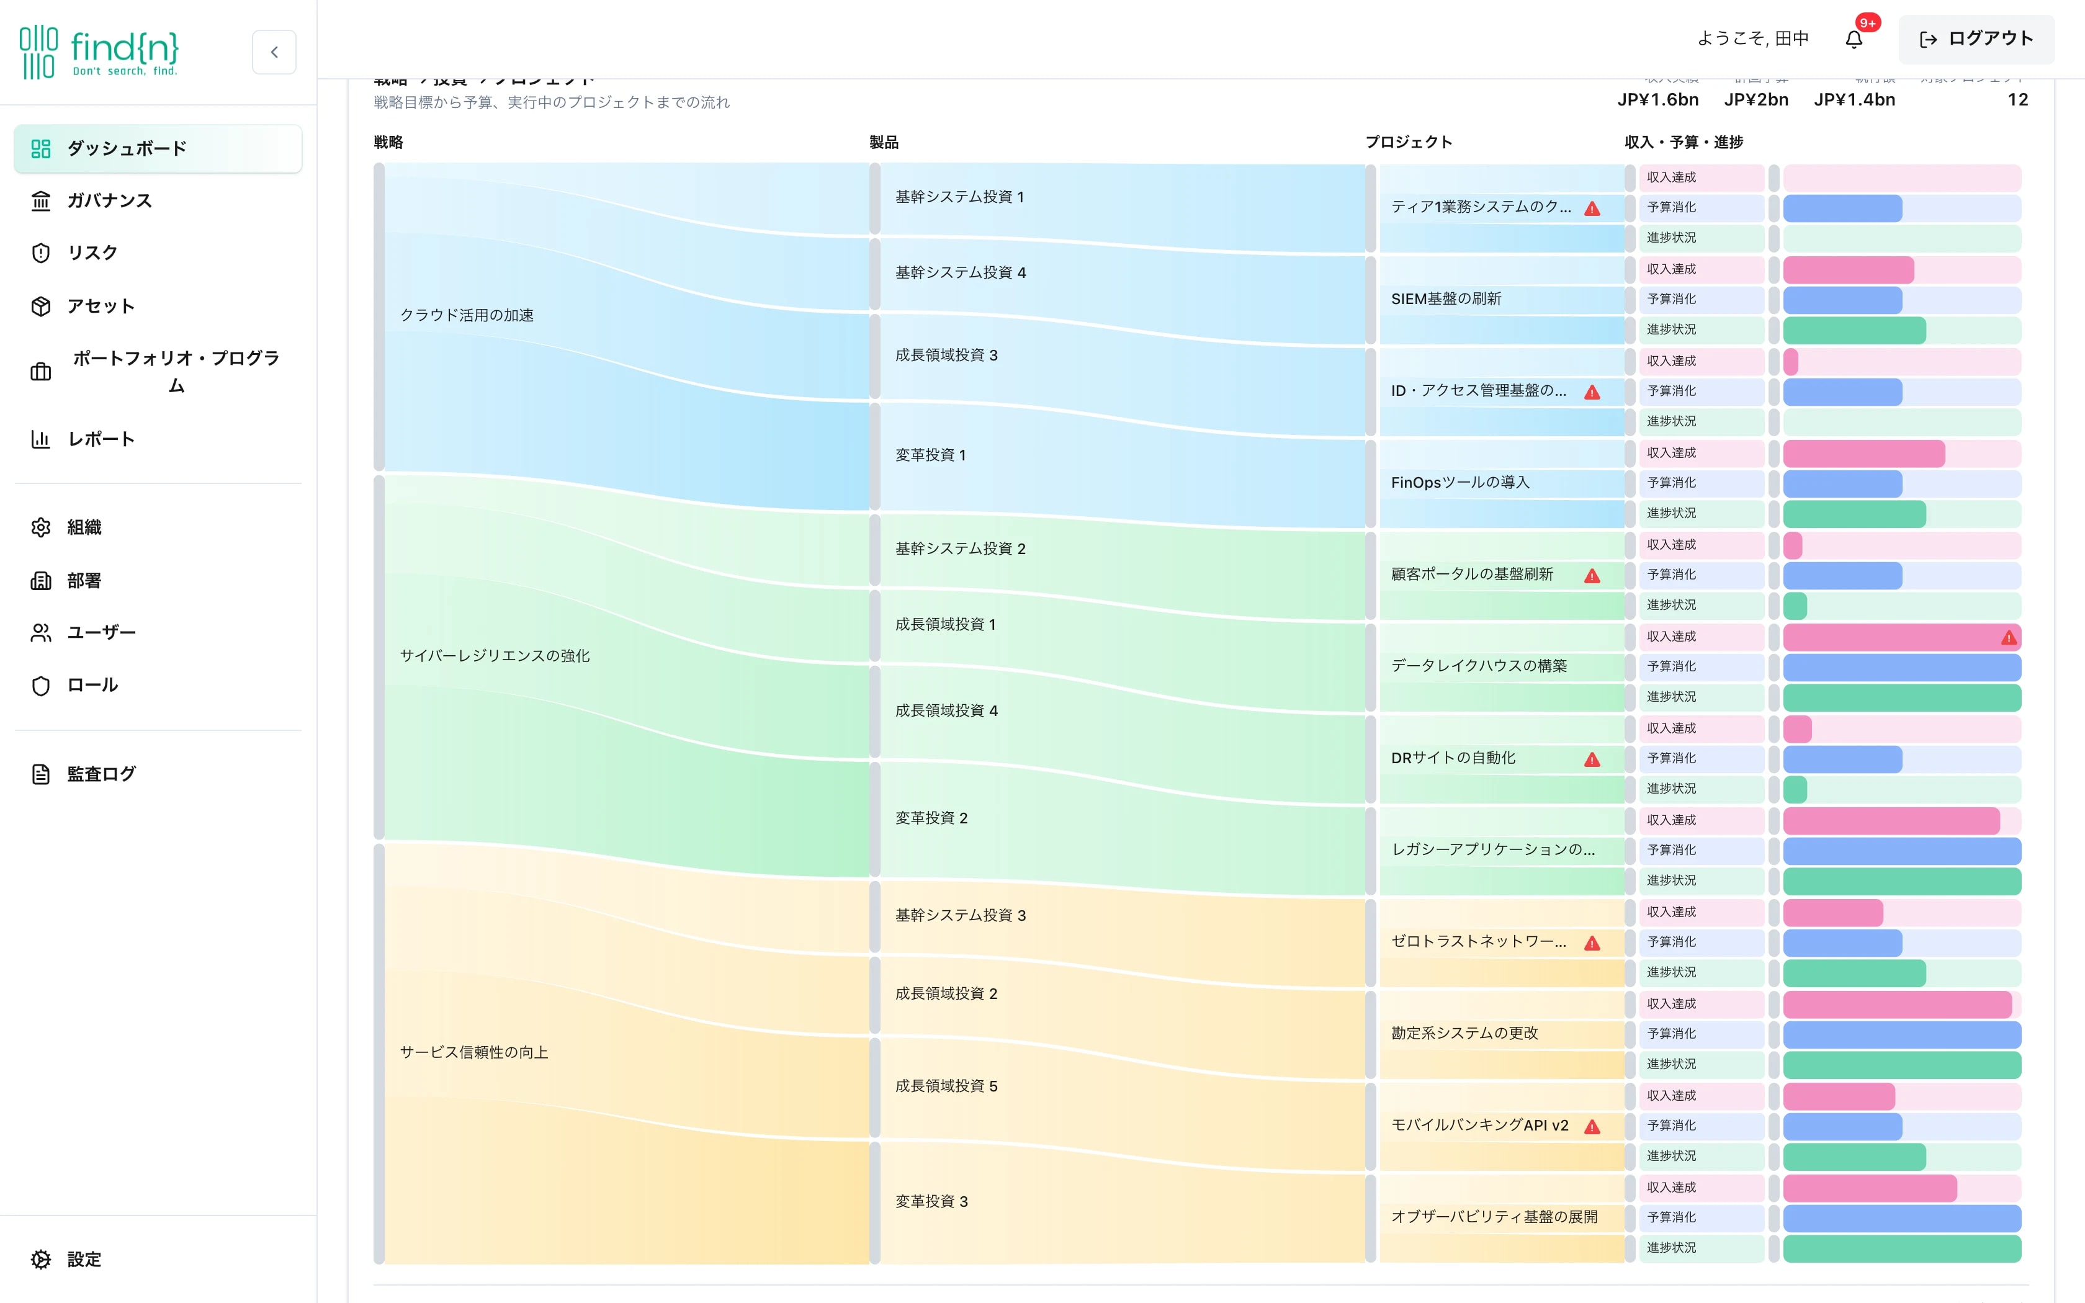Open the notifications bell

tap(1854, 38)
